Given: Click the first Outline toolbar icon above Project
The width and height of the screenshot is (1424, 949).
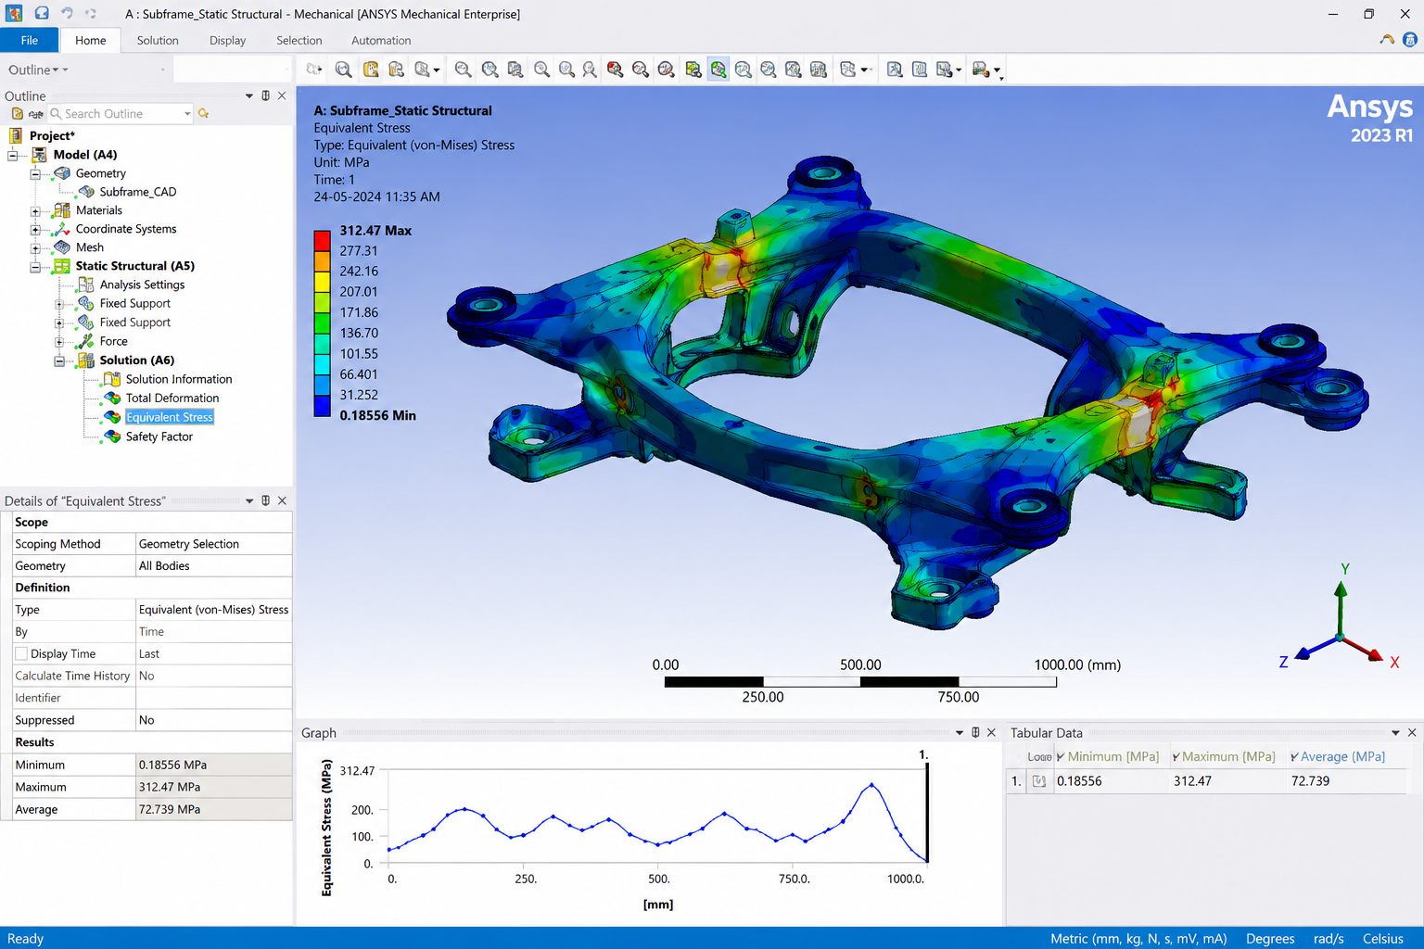Looking at the screenshot, I should (x=17, y=114).
